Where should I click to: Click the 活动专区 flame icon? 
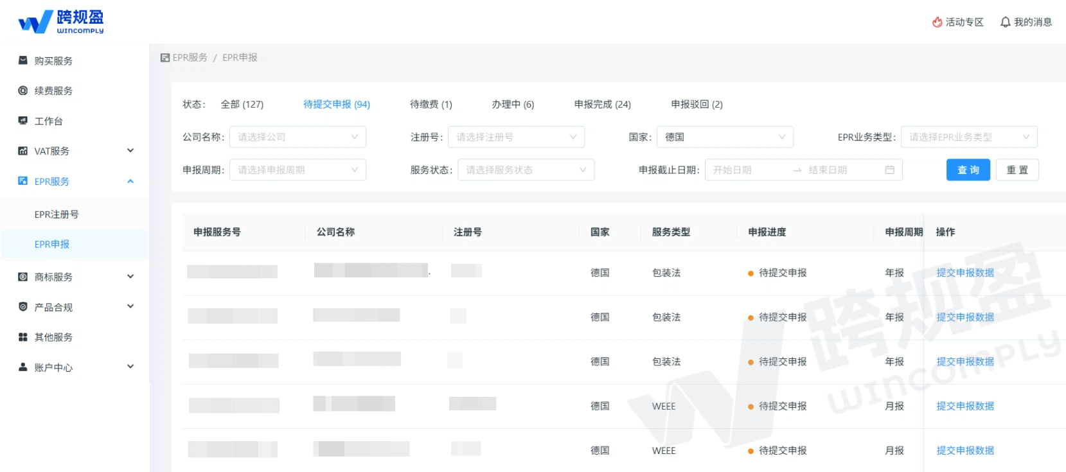[x=937, y=22]
